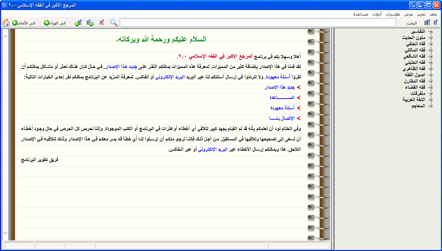The width and height of the screenshot is (442, 251).
Task: Click the red tree structure icon
Action: pos(102,23)
